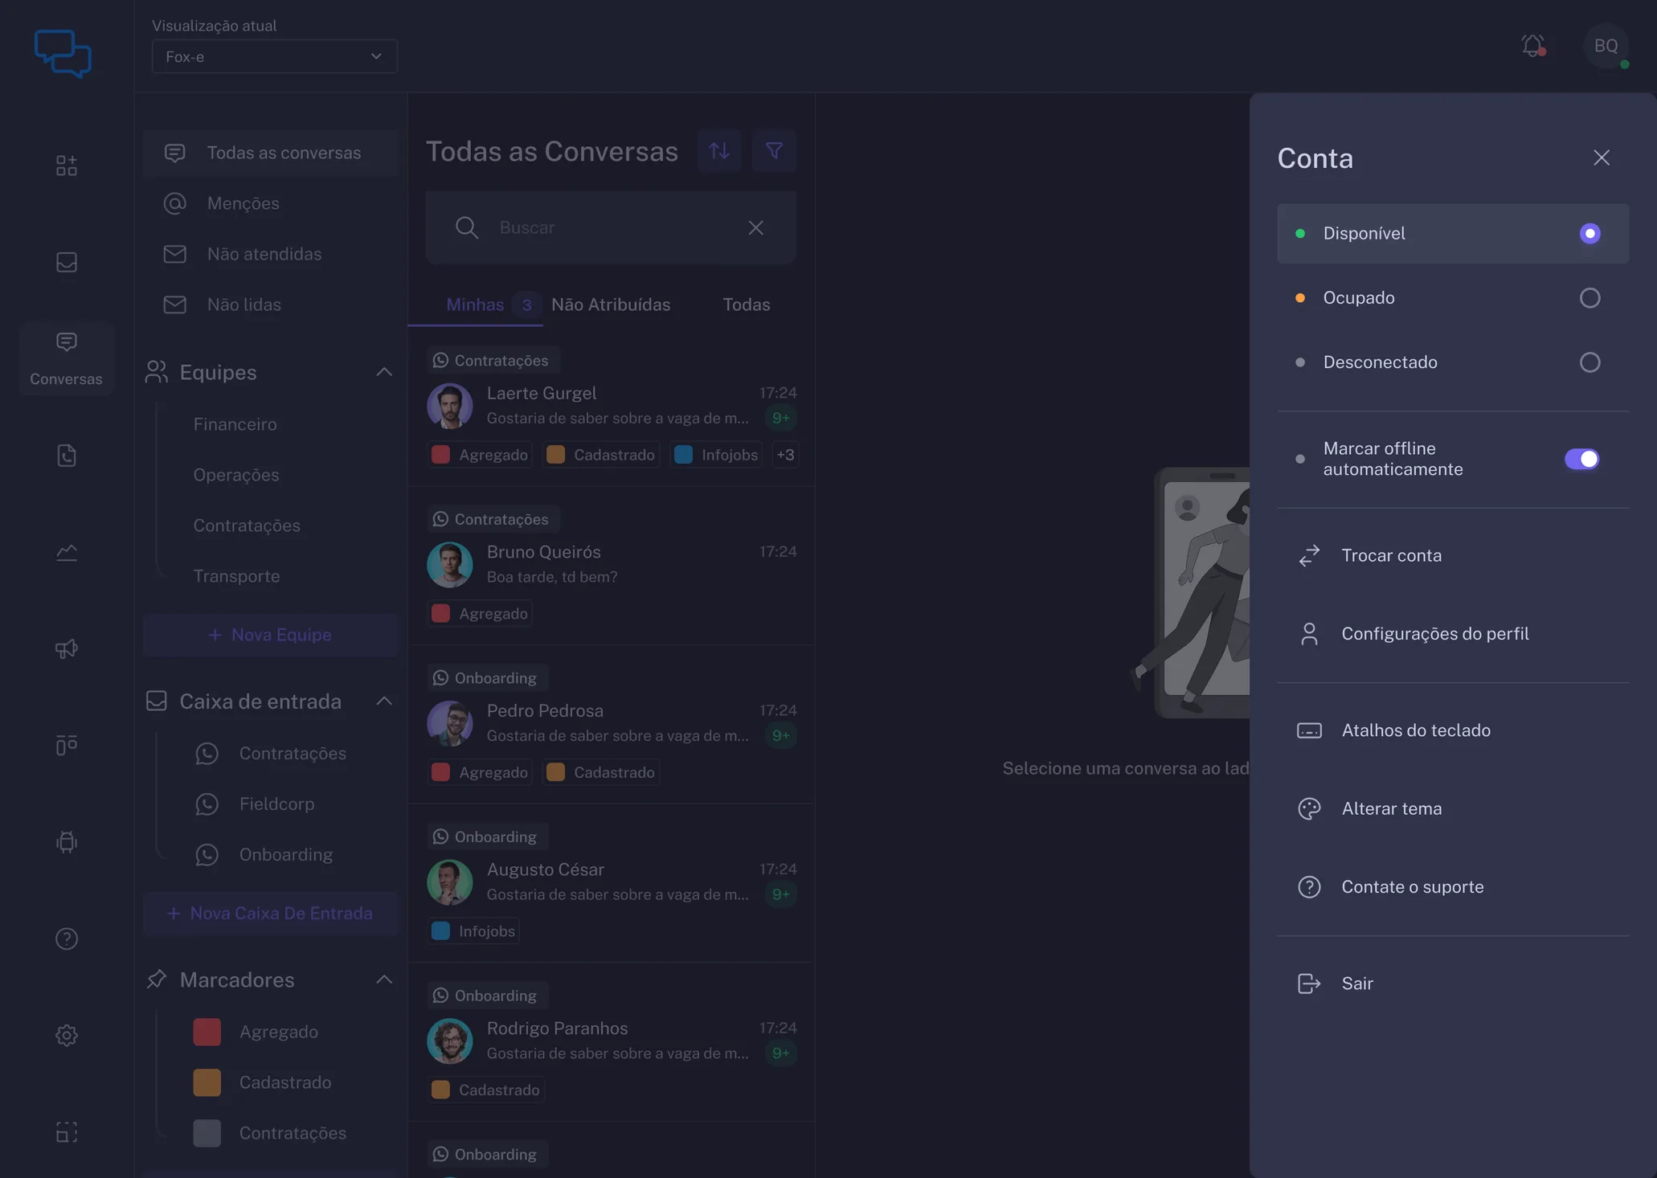The image size is (1657, 1178).
Task: Open the Financeiro team
Action: point(235,424)
